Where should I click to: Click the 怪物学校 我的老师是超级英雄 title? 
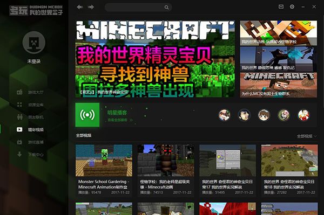(165, 184)
